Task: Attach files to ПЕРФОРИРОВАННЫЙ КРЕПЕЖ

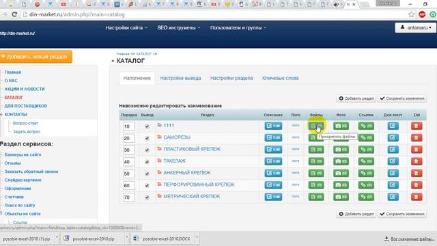Action: click(316, 185)
